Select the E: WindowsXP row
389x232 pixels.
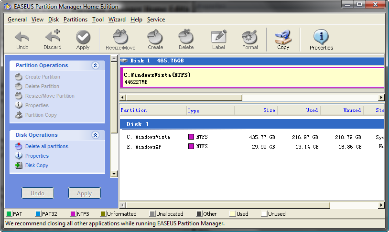252,147
